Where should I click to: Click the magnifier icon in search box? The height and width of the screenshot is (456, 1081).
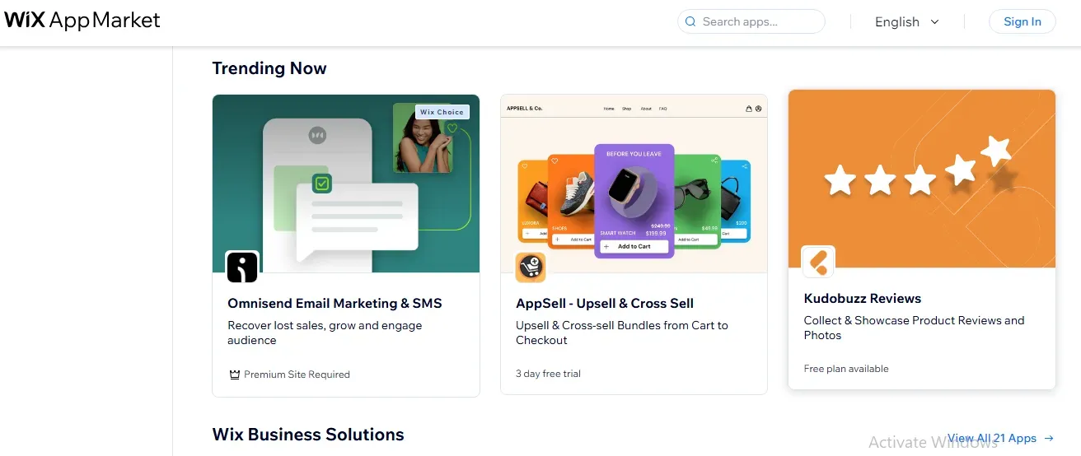point(690,22)
